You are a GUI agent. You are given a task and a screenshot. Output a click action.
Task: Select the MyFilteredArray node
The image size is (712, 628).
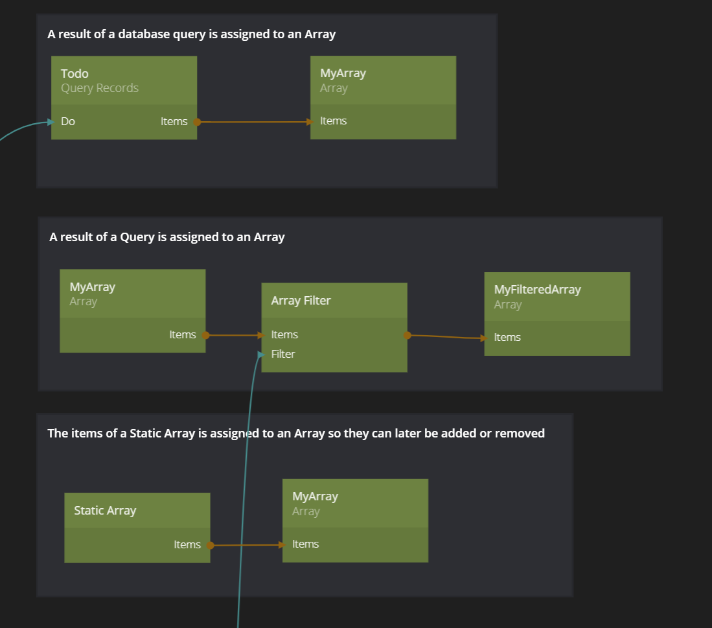tap(557, 297)
